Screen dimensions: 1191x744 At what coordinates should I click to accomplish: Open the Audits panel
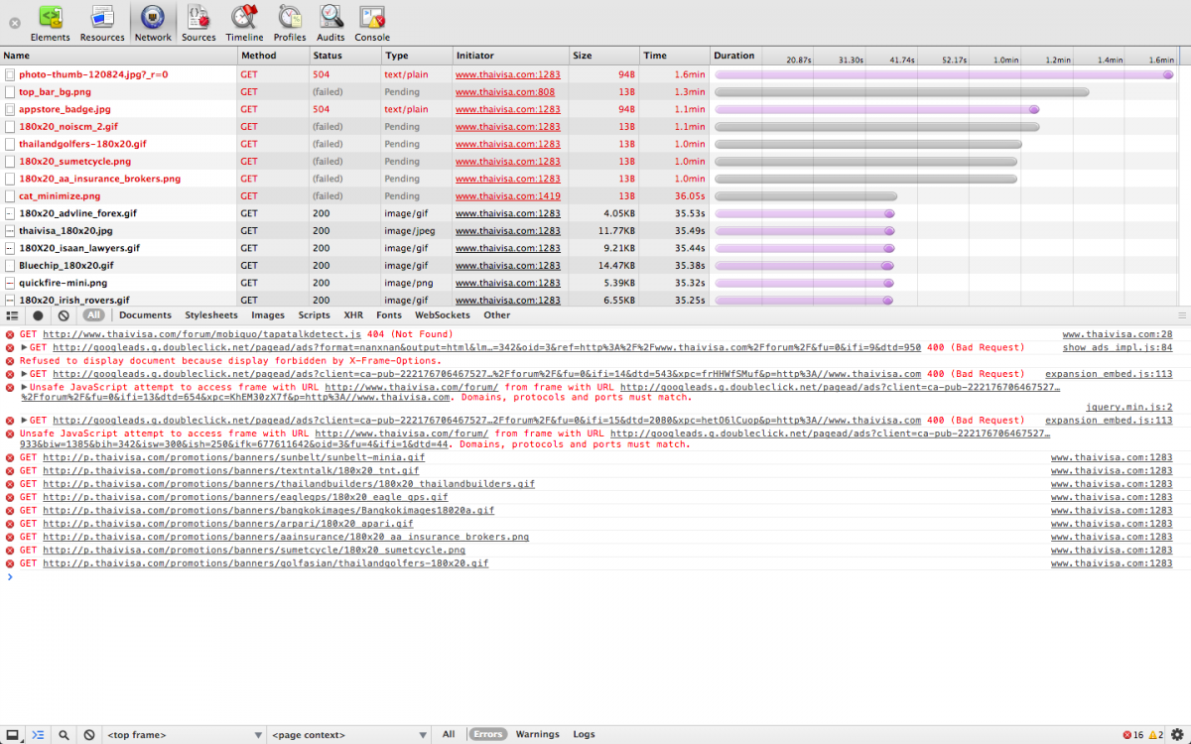pos(331,23)
